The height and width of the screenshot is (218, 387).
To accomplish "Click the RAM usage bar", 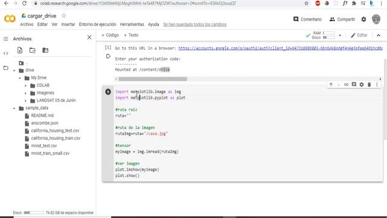I will click(x=329, y=33).
